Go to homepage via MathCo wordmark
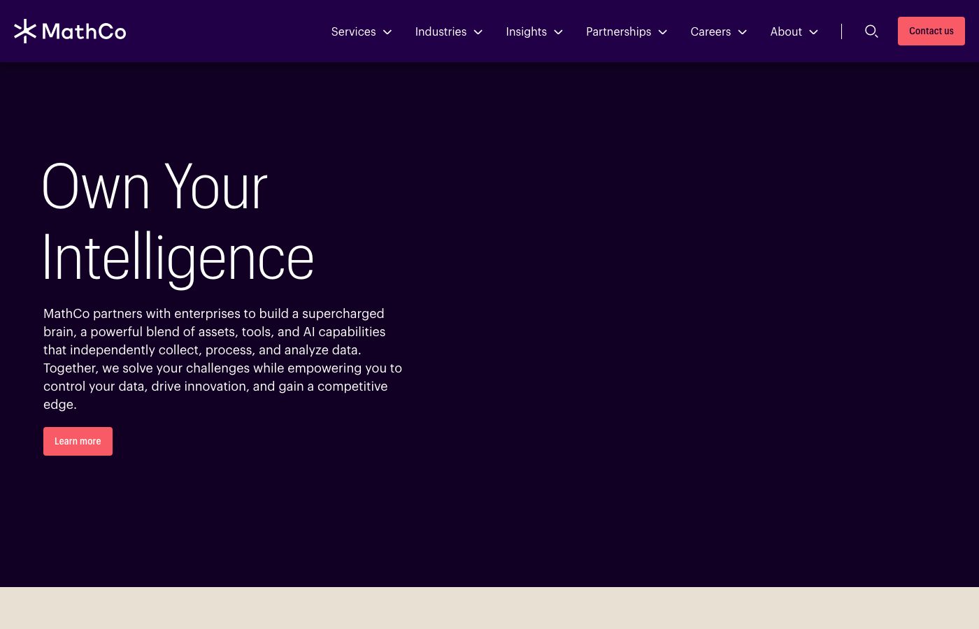The image size is (979, 629). [84, 31]
